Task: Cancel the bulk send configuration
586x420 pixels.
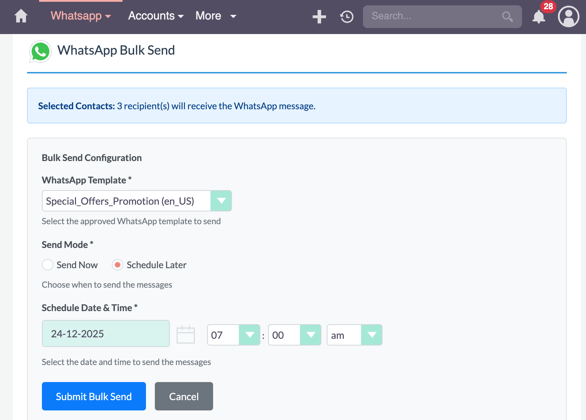Action: [x=184, y=396]
